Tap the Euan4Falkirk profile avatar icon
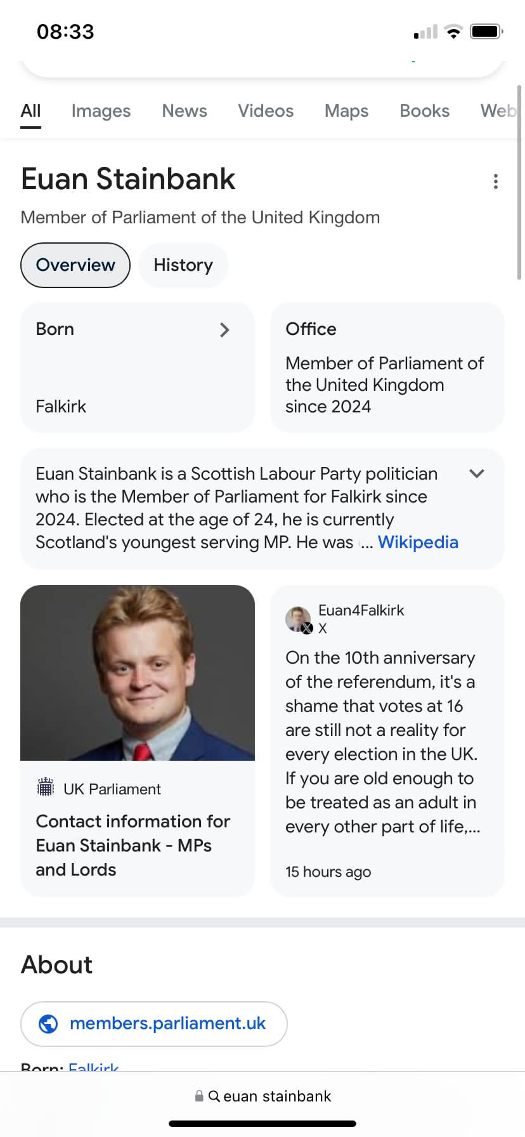Viewport: 525px width, 1137px height. pyautogui.click(x=297, y=619)
